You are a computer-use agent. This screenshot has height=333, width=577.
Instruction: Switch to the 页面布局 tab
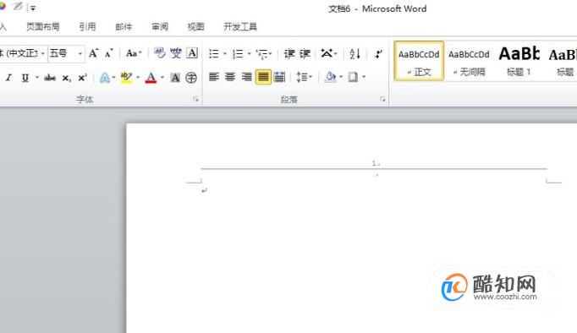[x=42, y=26]
